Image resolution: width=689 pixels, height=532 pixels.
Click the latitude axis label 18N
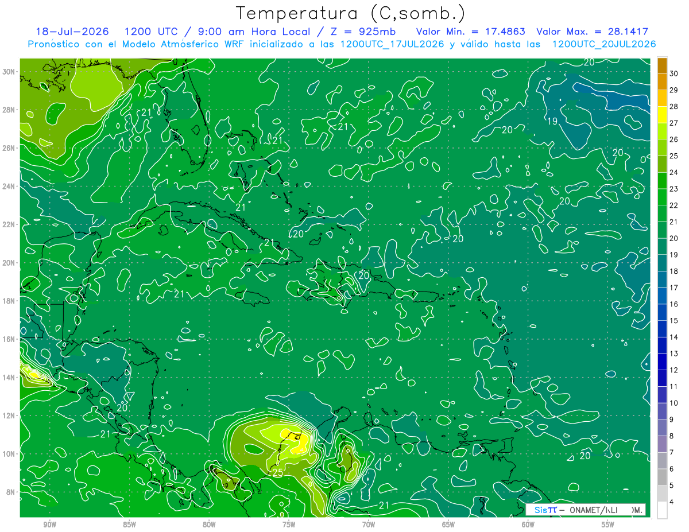pyautogui.click(x=9, y=301)
